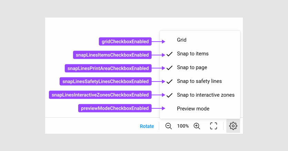Click the Snap to safety lines label
The image size is (288, 151).
point(199,81)
